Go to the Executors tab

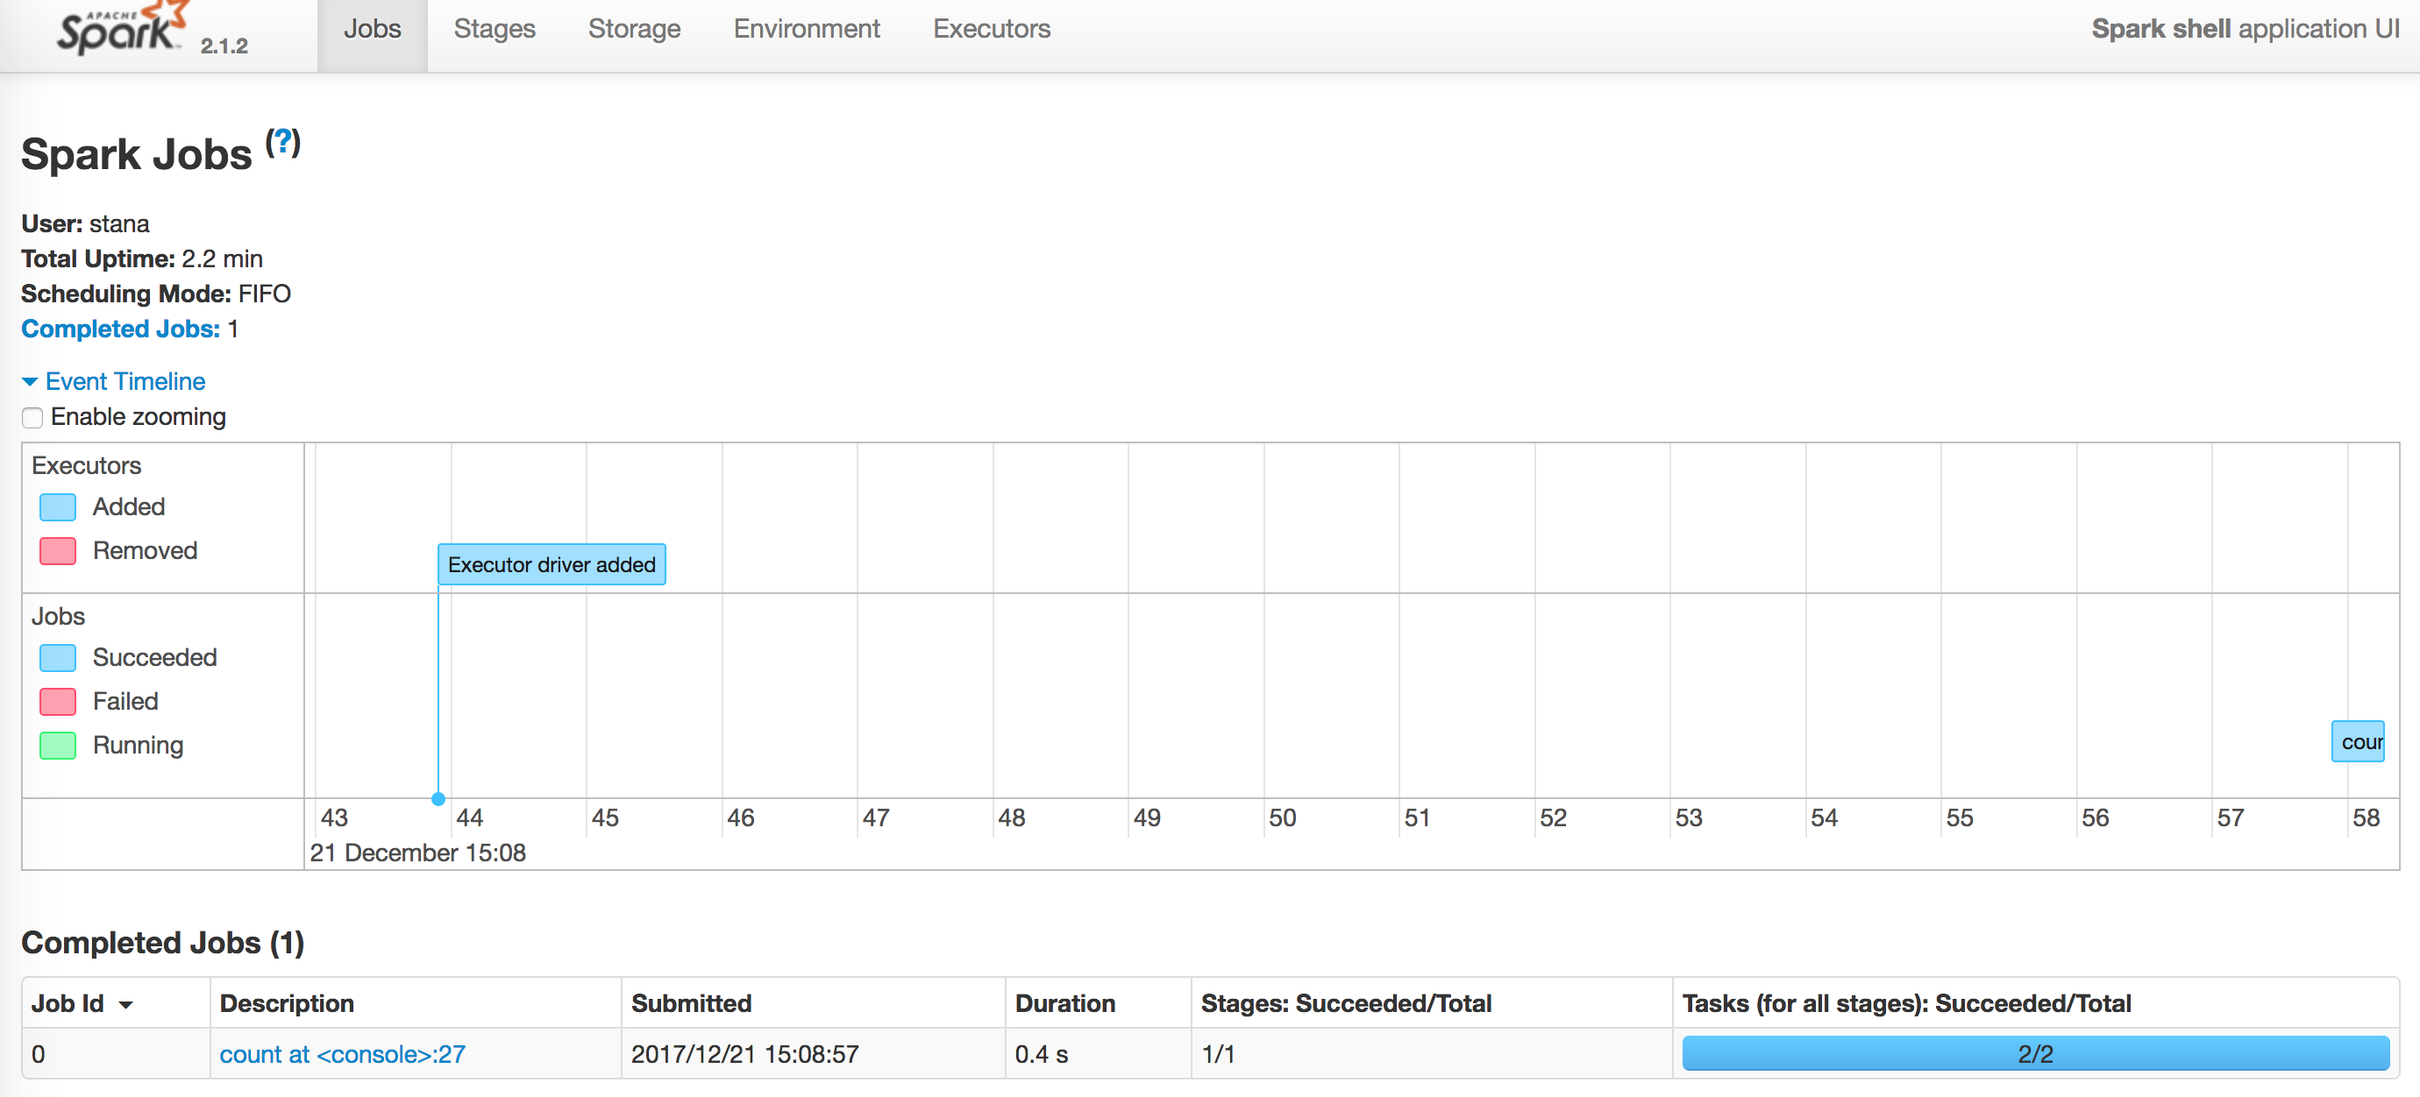(991, 30)
